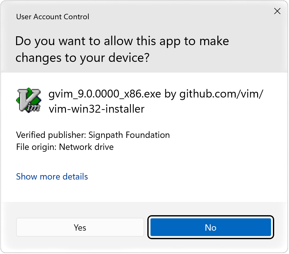Viewport: 289px width, 254px height.
Task: Open additional details about the publisher
Action: coord(52,176)
